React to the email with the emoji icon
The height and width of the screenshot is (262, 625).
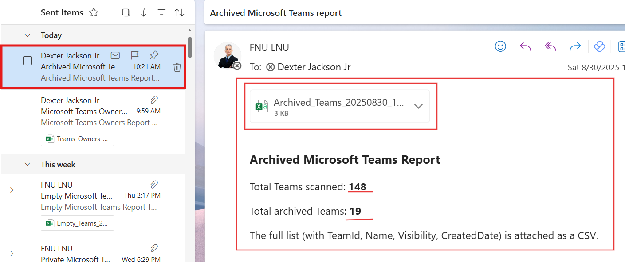(500, 46)
